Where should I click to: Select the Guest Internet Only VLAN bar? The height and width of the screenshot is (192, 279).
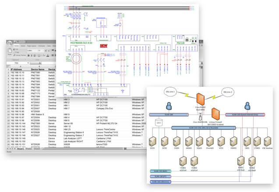tap(245, 115)
